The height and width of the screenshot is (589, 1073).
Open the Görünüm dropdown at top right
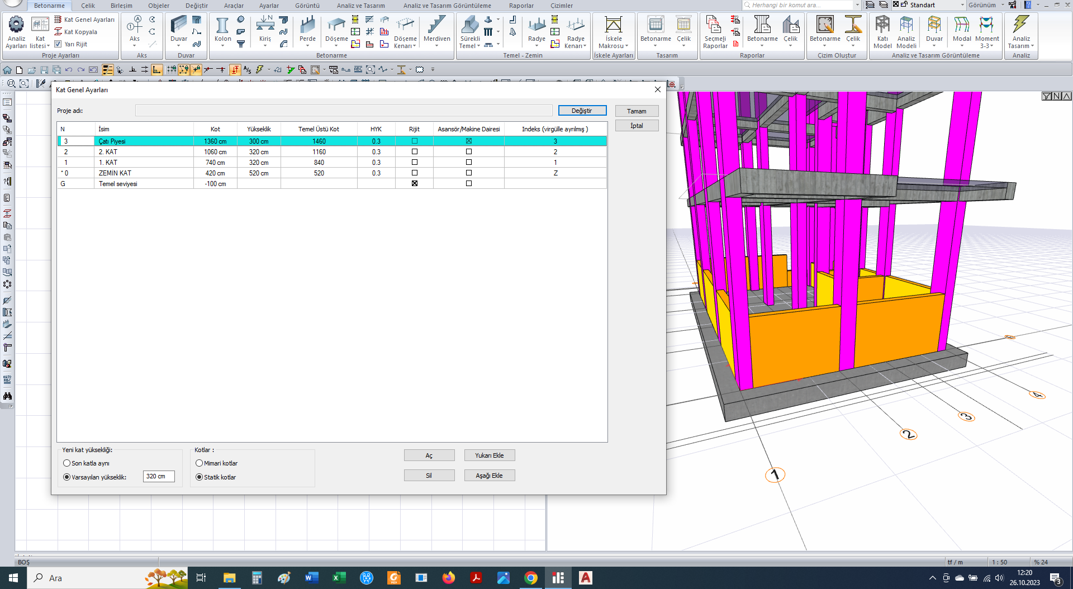point(986,5)
